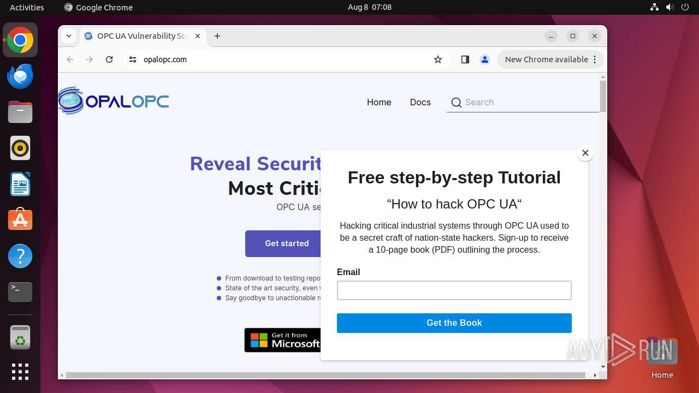Open volume icon in system tray
Image resolution: width=699 pixels, height=393 pixels.
click(670, 7)
